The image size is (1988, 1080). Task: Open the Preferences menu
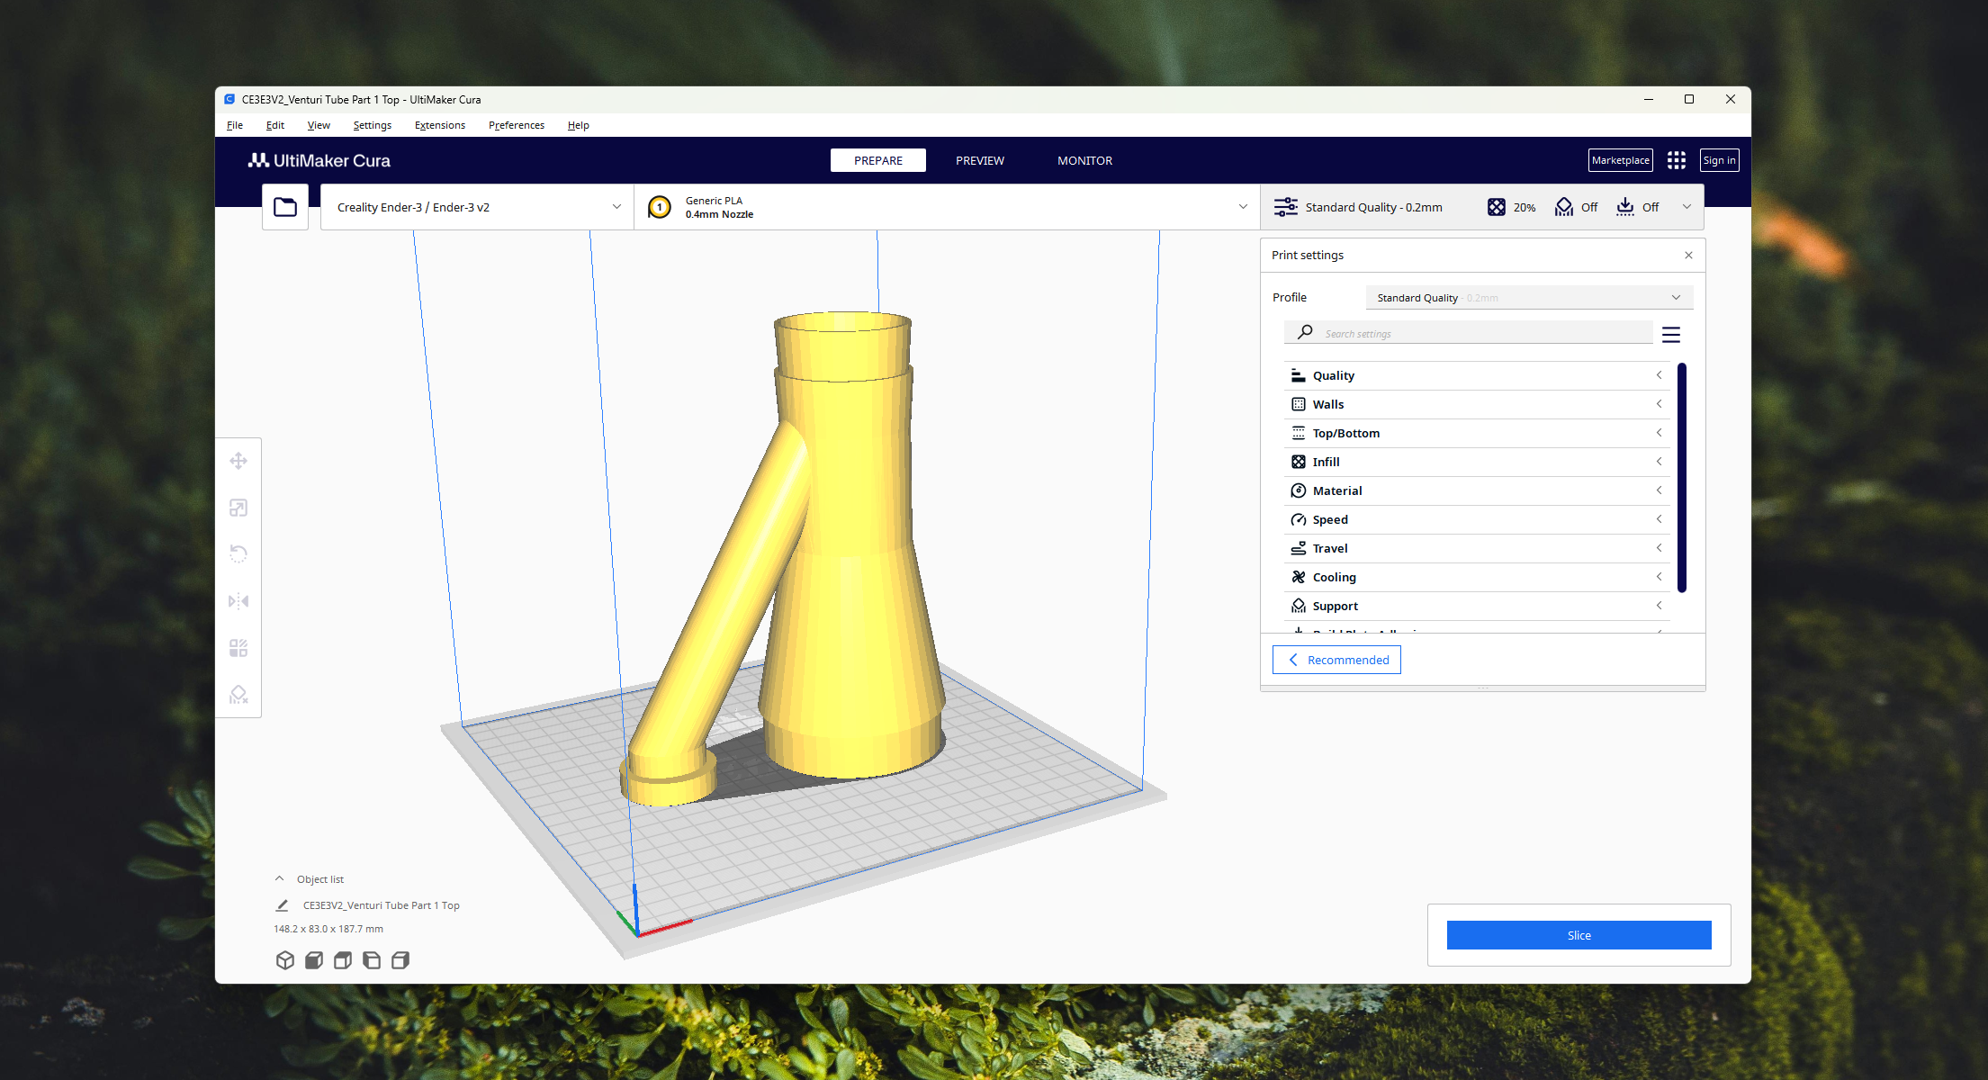click(517, 125)
